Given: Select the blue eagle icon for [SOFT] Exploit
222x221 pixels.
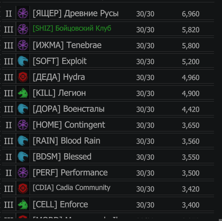Looking at the screenshot, I should coord(23,61).
